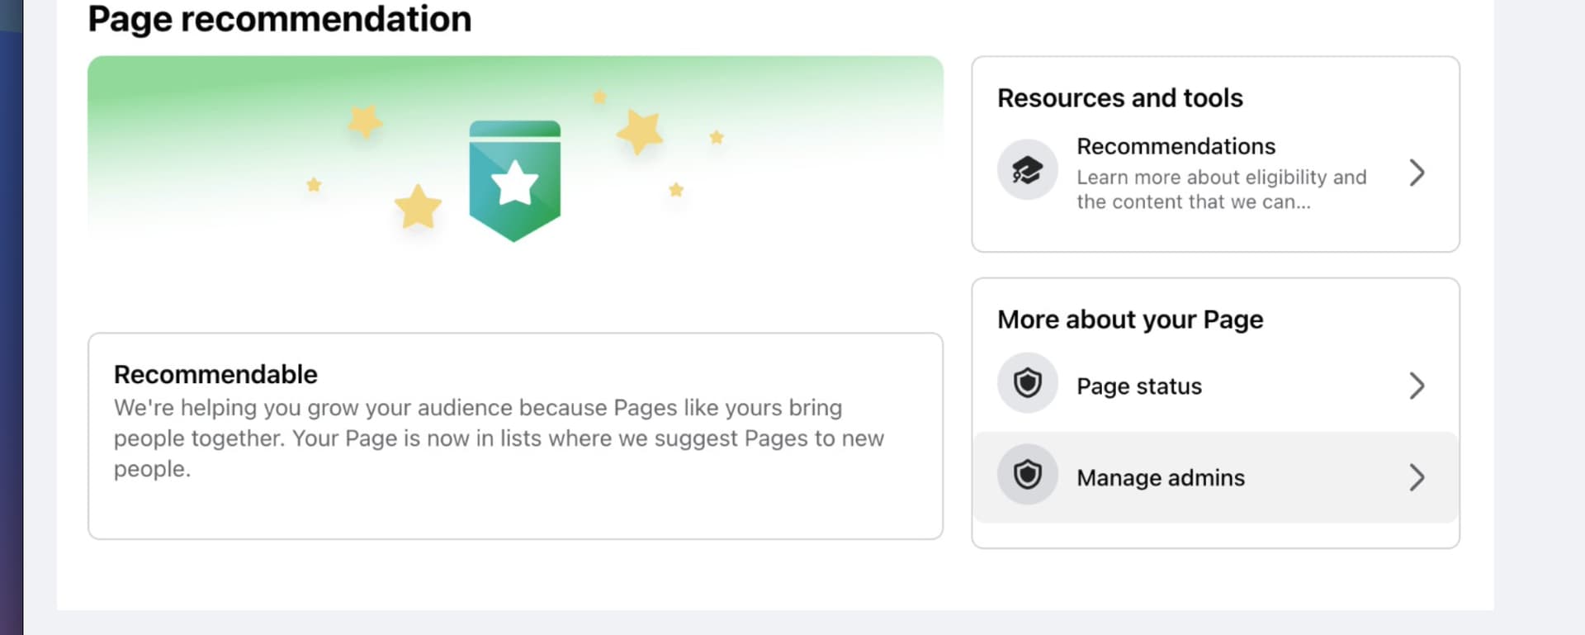Click the Recommendable status heading
1585x635 pixels.
[x=215, y=374]
